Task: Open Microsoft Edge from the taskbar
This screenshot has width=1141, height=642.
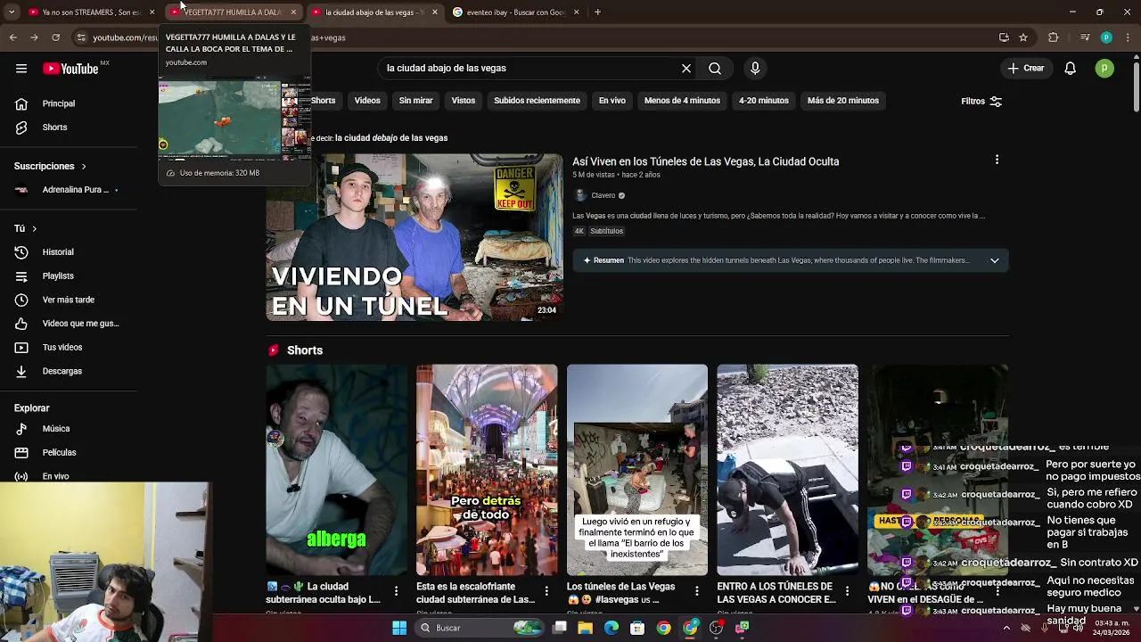Action: [612, 628]
